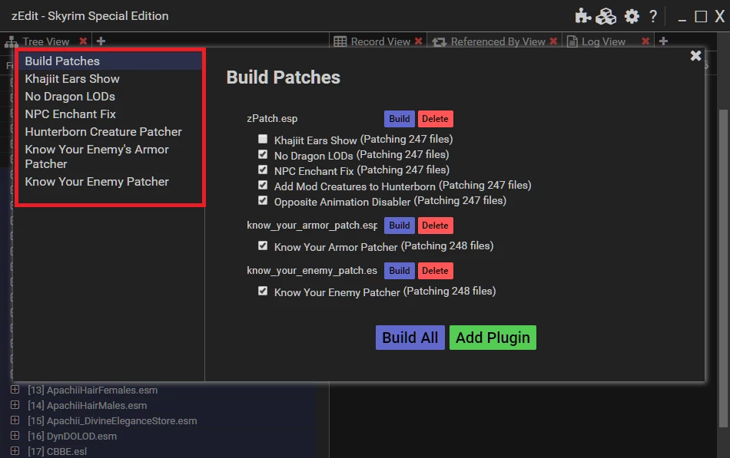
Task: Toggle the Know Your Enemy Patcher checkbox
Action: click(x=263, y=291)
